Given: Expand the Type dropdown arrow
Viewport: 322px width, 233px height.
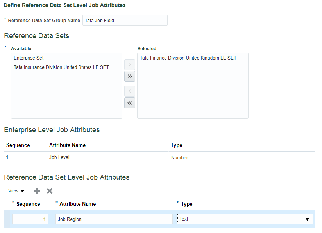Looking at the screenshot, I should pos(307,219).
